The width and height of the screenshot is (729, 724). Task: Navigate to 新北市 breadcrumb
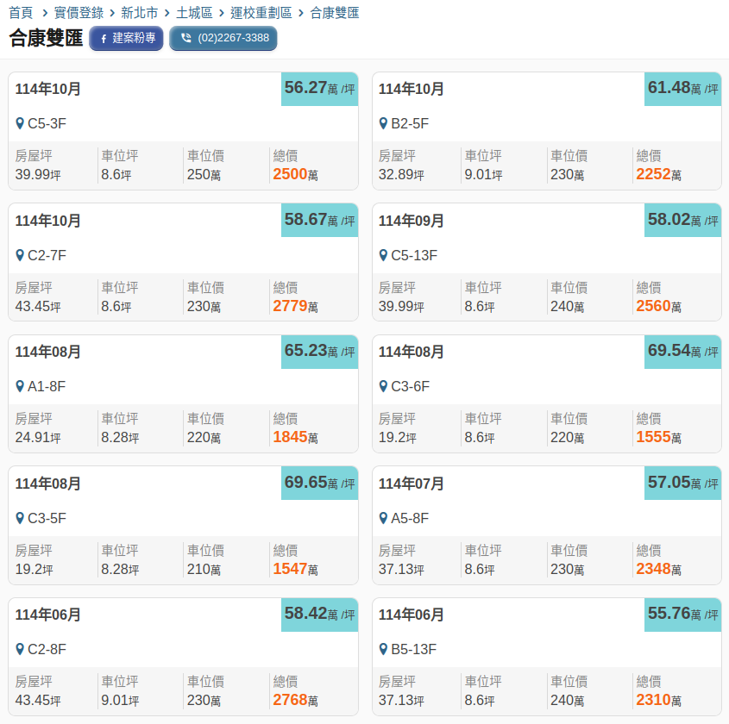(140, 13)
